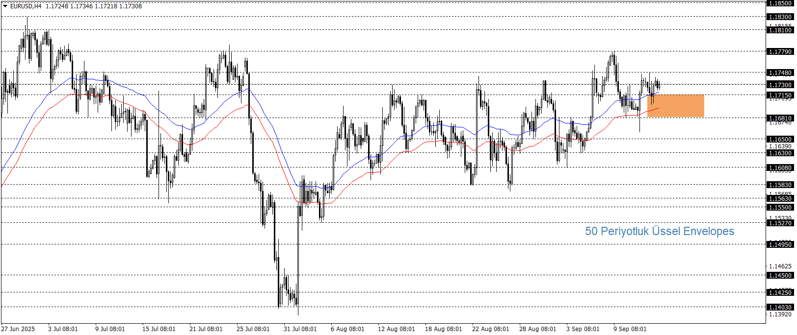Image resolution: width=797 pixels, height=335 pixels.
Task: Click the 6 Aug 08:01 time label
Action: pos(347,329)
